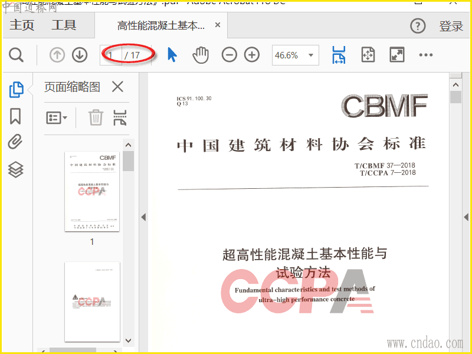Switch to the 工具 tab
The width and height of the screenshot is (472, 354).
(x=64, y=25)
